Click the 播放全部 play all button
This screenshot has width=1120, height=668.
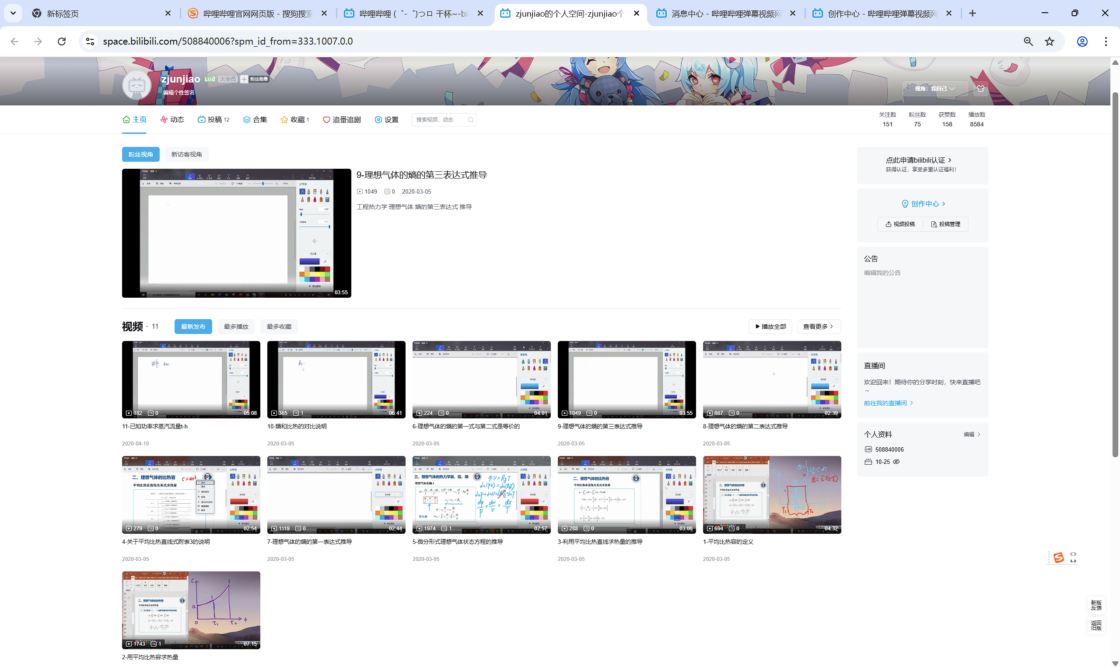pos(770,327)
